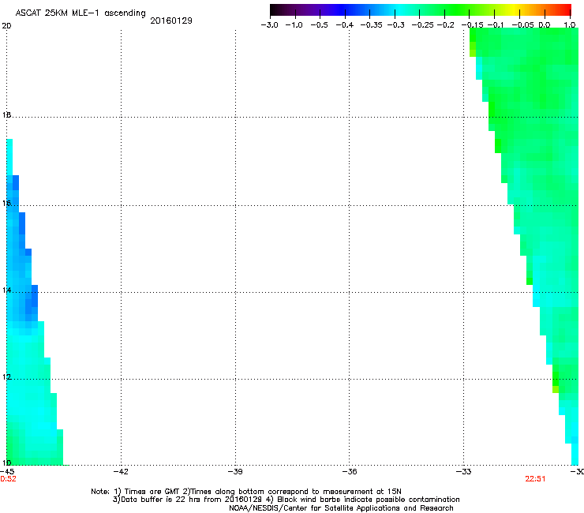The height and width of the screenshot is (513, 584).
Task: Click the latitude label 20
Action: (6, 26)
